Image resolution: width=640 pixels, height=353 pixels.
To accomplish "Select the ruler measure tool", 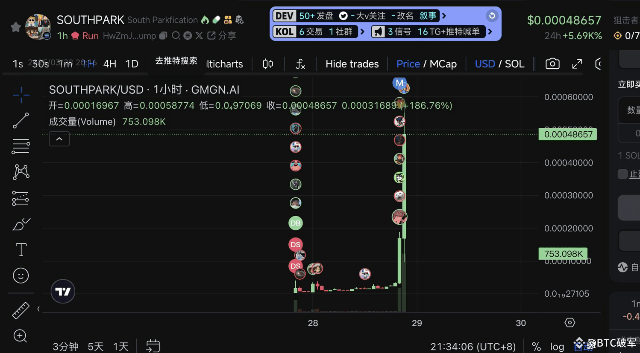I will click(21, 310).
